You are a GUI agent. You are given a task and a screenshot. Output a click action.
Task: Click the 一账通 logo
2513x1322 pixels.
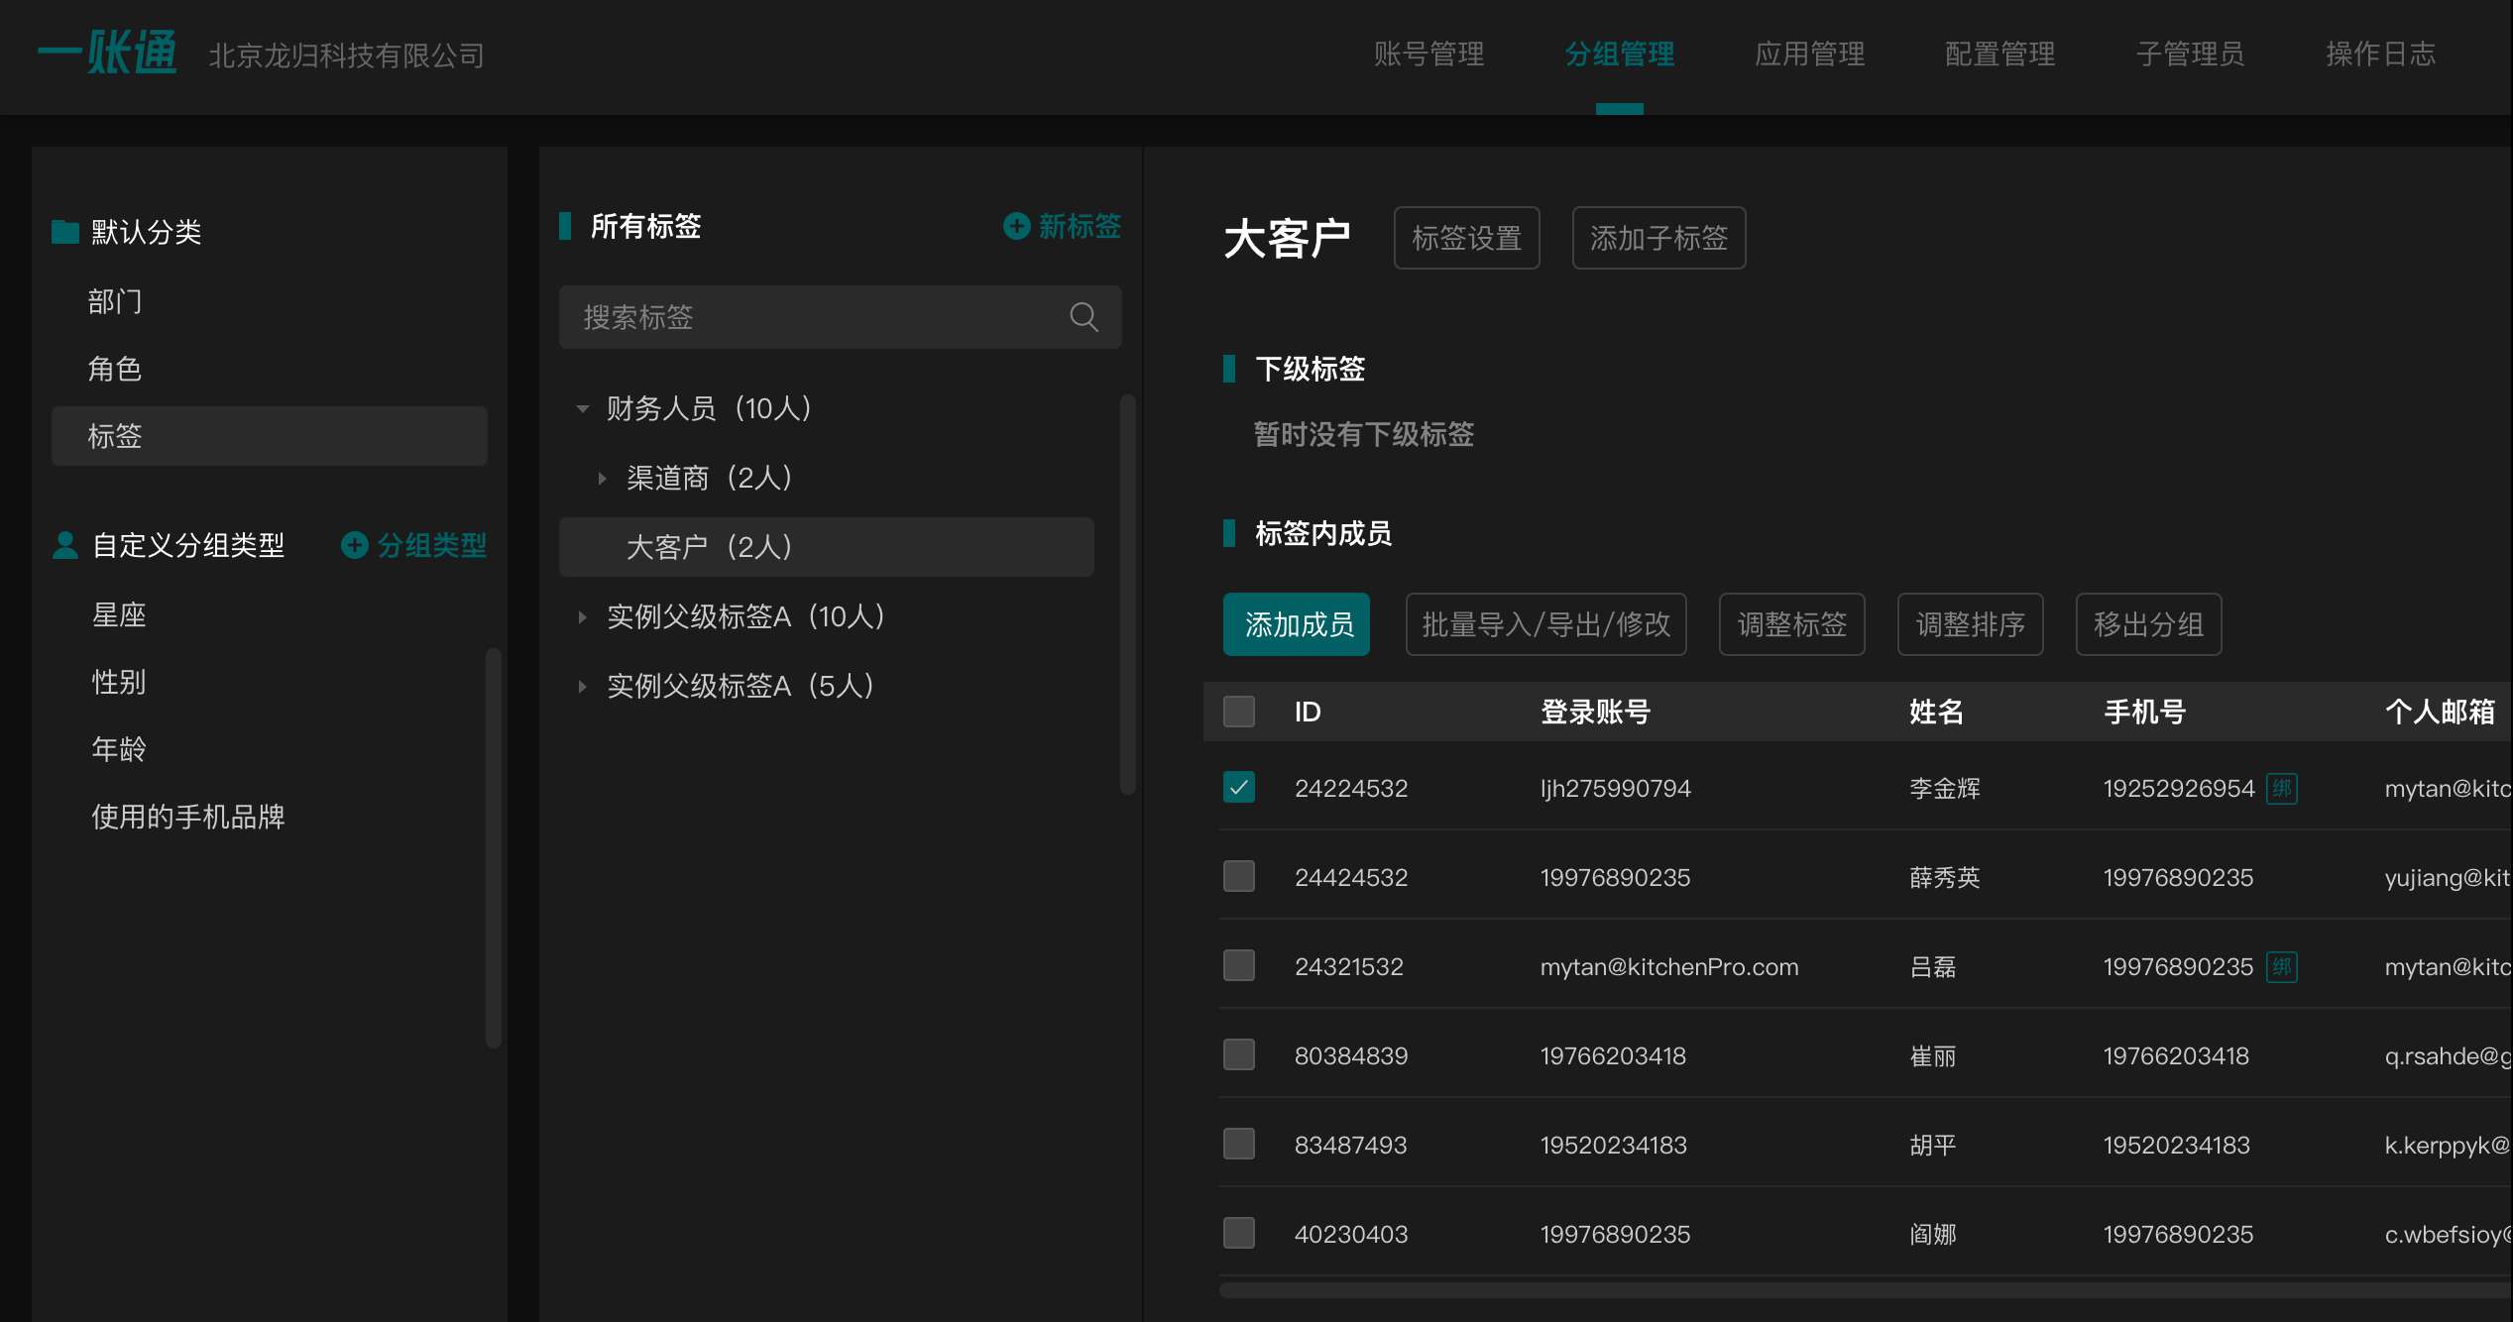107,54
